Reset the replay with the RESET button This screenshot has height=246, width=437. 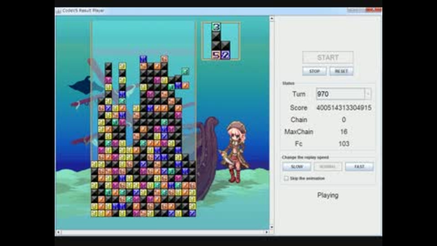pos(341,71)
